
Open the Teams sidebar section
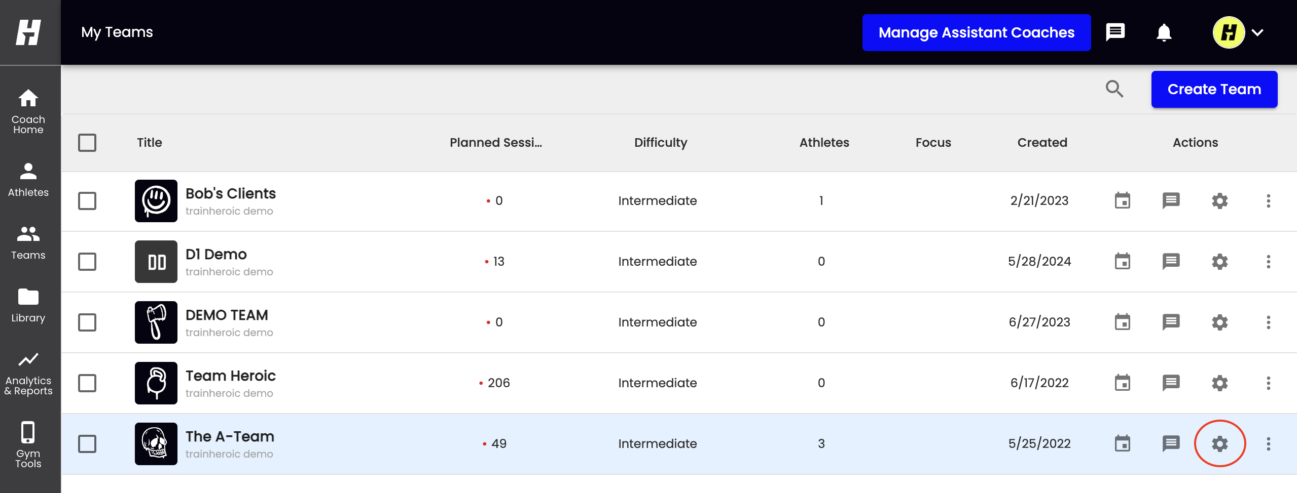(x=28, y=241)
